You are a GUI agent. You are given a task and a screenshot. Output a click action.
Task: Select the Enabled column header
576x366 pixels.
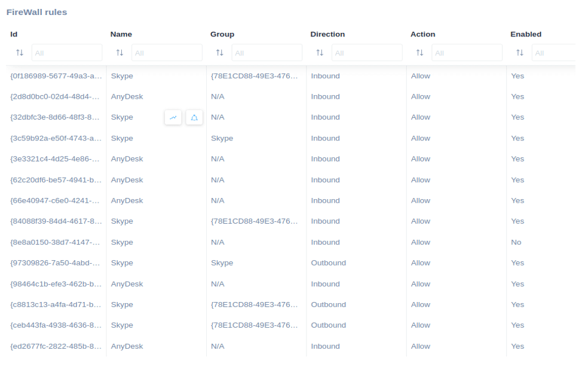(526, 34)
